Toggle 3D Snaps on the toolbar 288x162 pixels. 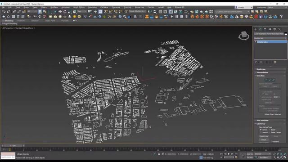106,12
